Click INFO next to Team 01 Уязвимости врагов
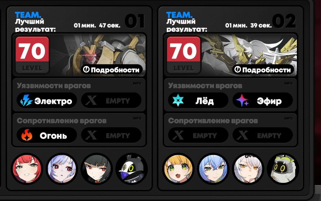 click(137, 83)
